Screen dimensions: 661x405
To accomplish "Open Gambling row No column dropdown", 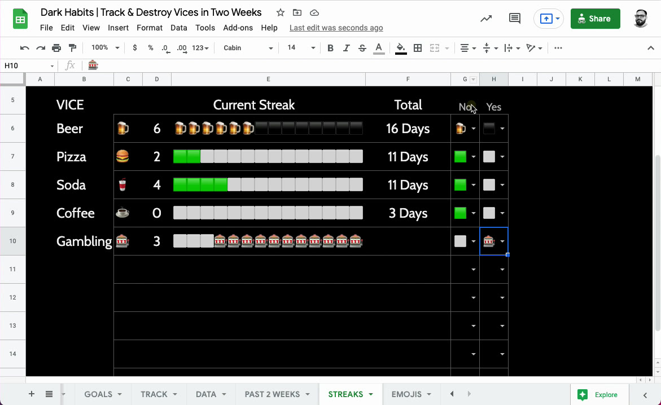I will coord(474,241).
